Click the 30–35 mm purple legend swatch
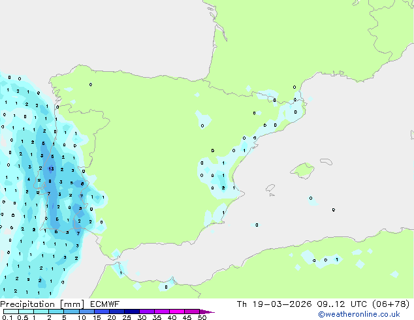Screen dimensions: 414x320 [x=146, y=312]
